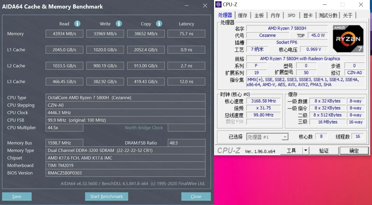The width and height of the screenshot is (372, 205).
Task: Click the 验证 button in CPU-Z
Action: (x=324, y=150)
